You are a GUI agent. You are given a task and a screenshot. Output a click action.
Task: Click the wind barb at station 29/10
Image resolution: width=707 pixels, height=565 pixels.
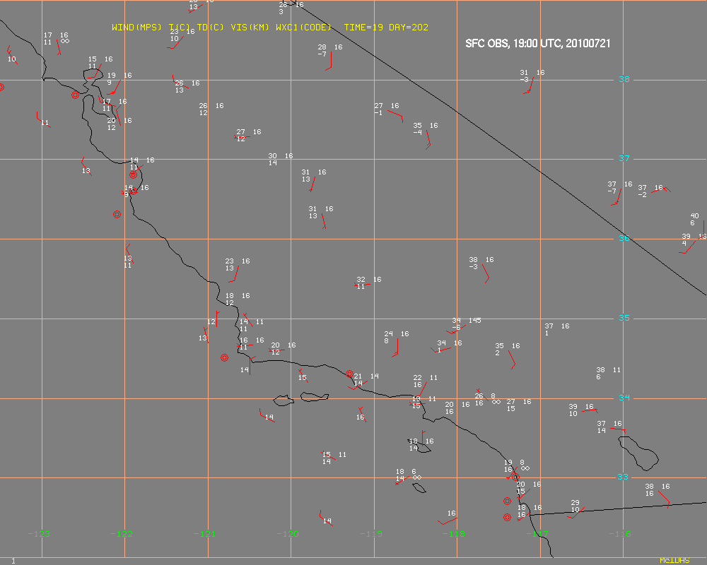coord(575,513)
